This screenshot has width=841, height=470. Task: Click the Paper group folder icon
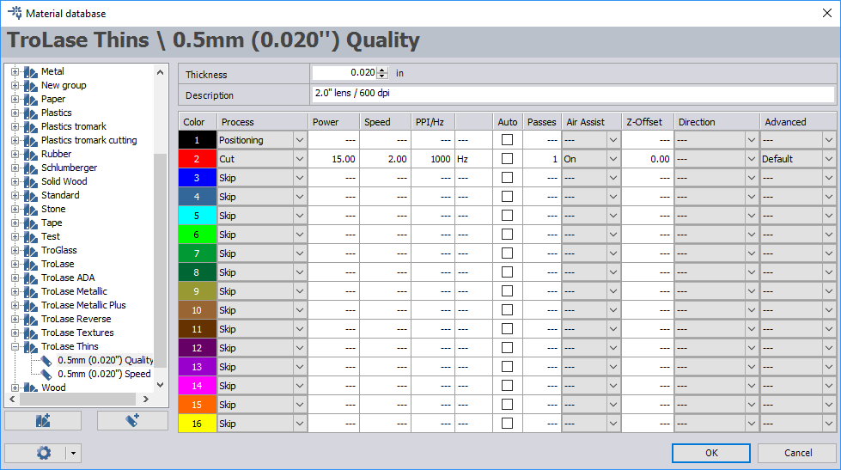[x=31, y=100]
